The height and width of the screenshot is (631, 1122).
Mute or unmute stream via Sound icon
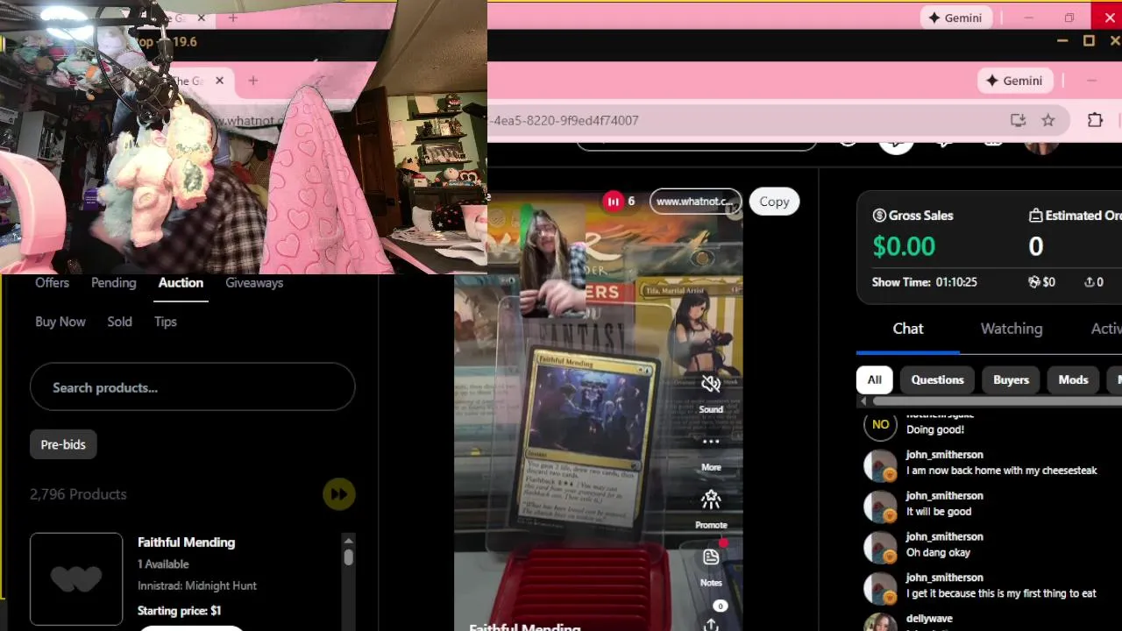(711, 384)
